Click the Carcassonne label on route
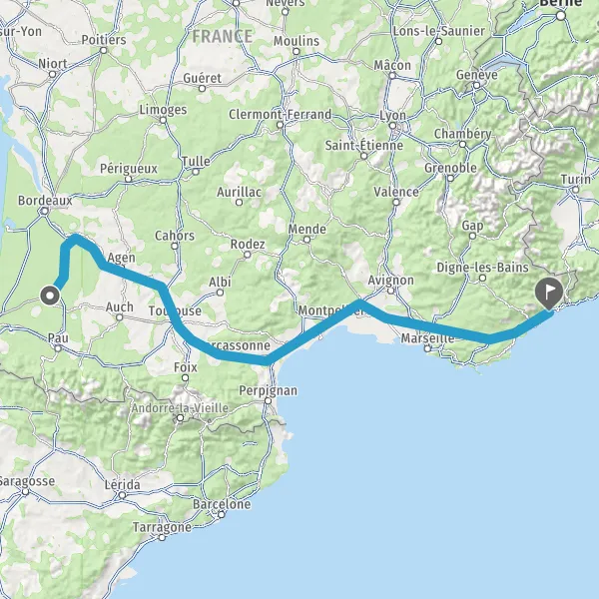Screen dimensions: 599x599 (x=238, y=345)
